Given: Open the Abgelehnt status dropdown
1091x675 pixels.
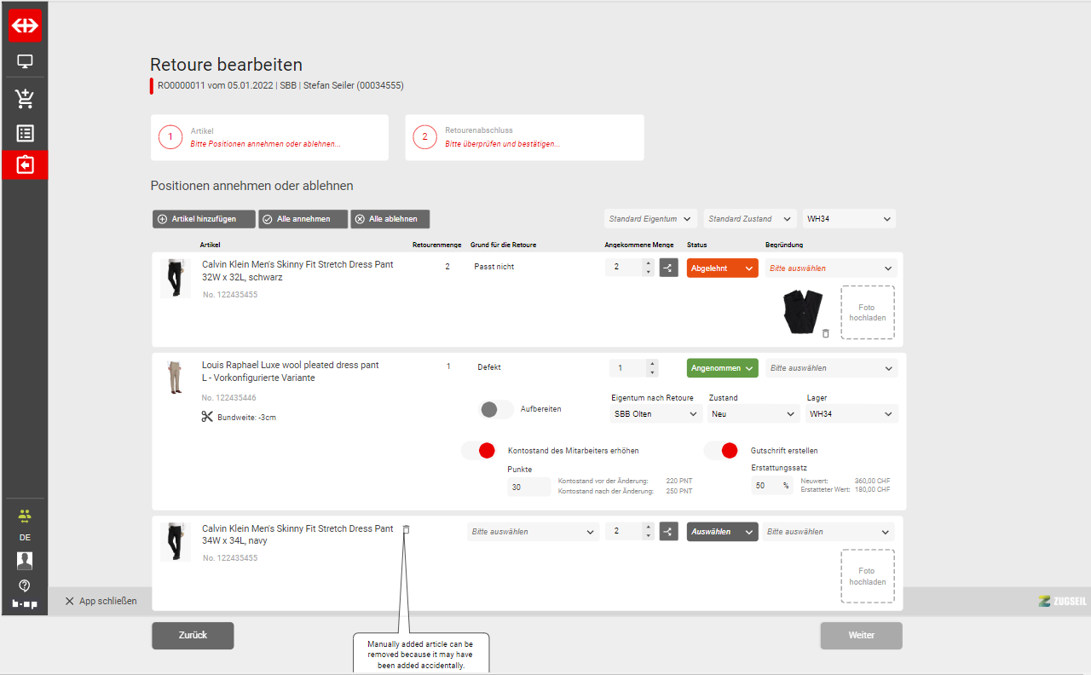Looking at the screenshot, I should tap(723, 268).
